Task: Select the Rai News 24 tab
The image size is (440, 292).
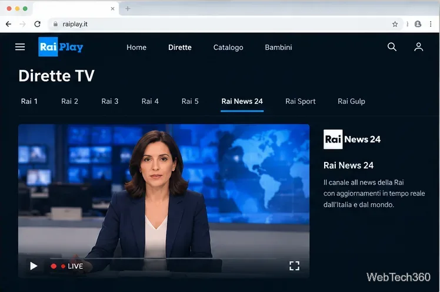Action: coord(242,101)
